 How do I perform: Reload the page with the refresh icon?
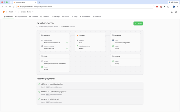click(x=10, y=7)
